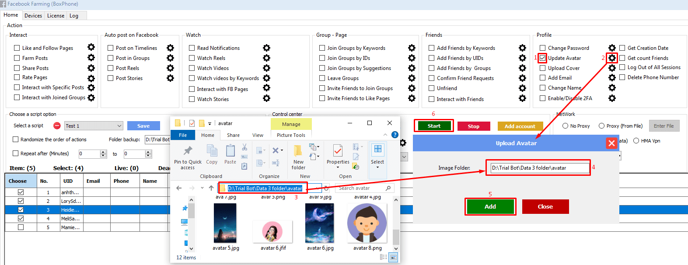Click the Search avatar box in Explorer
688x265 pixels.
tap(364, 188)
